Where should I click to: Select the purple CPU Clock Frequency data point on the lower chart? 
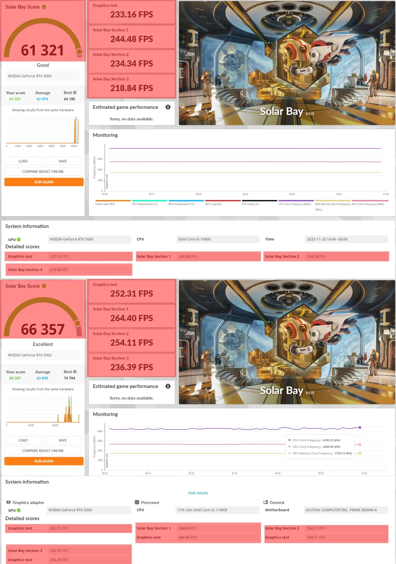coord(360,428)
